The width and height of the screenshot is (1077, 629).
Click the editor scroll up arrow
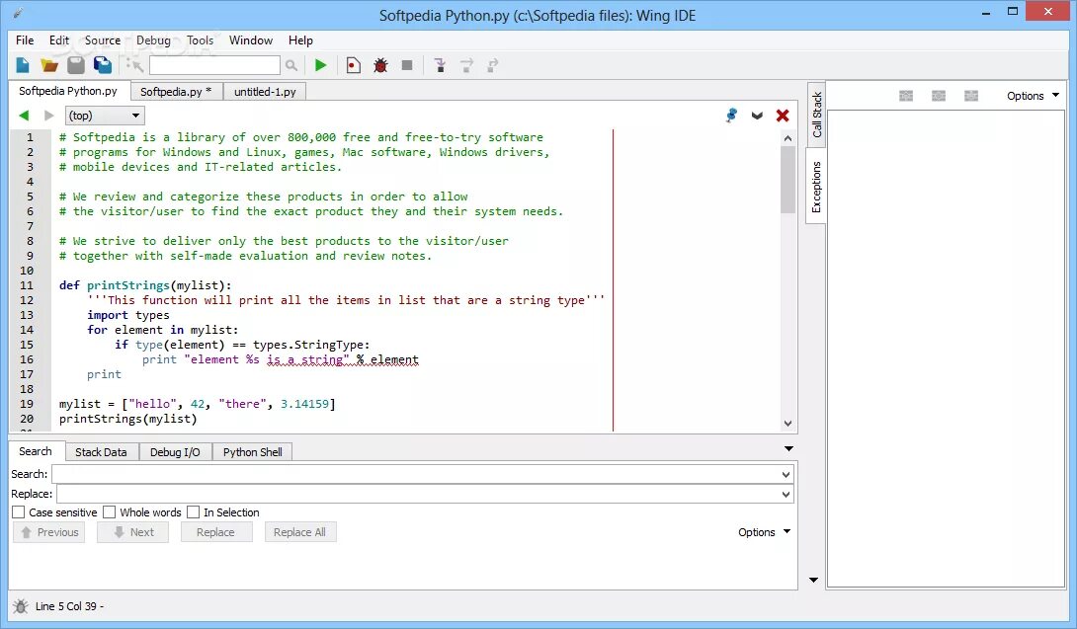787,138
